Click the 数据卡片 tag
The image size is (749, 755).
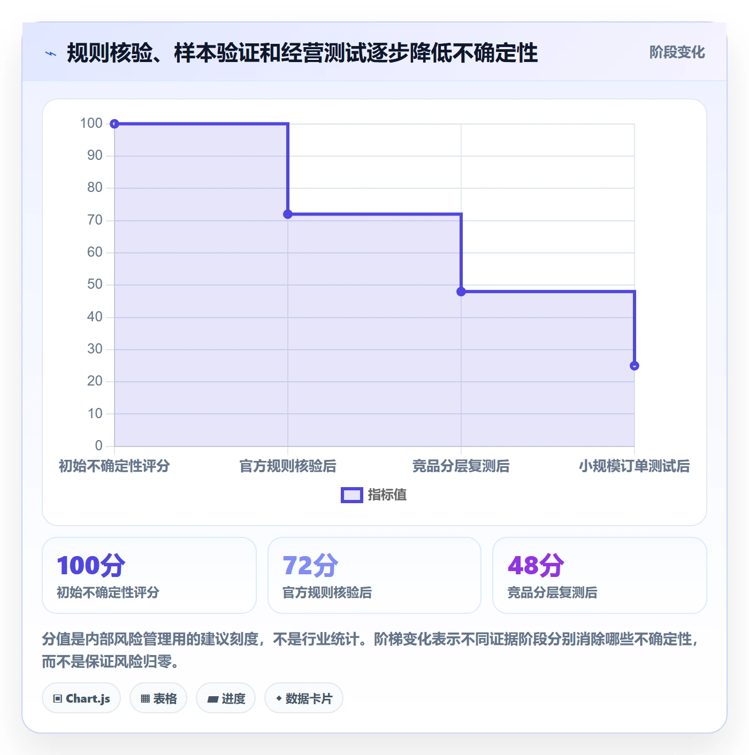pos(304,698)
